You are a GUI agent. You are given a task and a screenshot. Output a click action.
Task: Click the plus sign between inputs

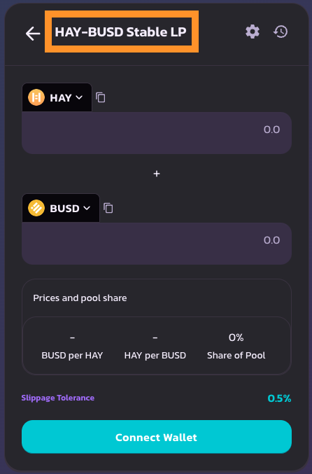click(157, 174)
